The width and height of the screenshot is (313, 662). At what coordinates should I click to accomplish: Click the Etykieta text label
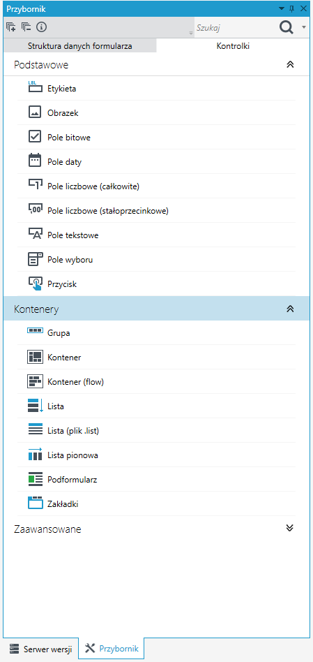coord(62,89)
